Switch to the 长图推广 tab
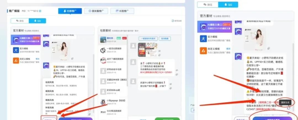Image resolution: width=298 pixels, height=120 pixels. 122,11
